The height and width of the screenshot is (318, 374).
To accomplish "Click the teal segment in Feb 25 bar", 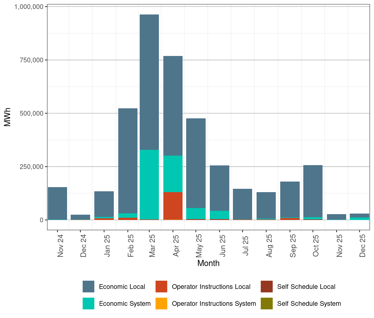I will pos(128,215).
